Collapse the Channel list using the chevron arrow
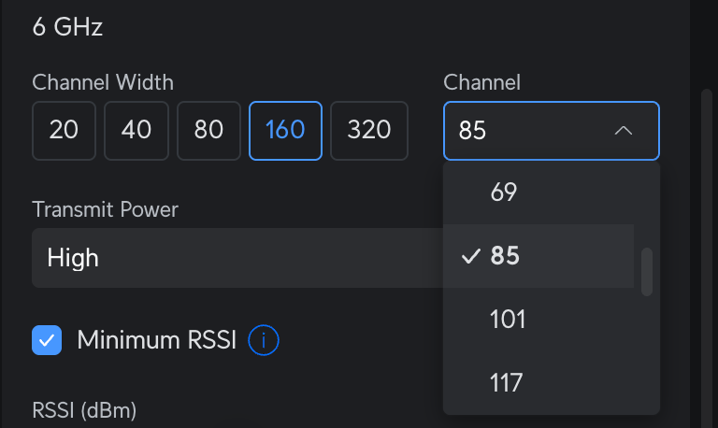Viewport: 718px width, 428px height. [x=624, y=131]
